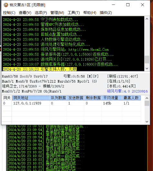Click log line 人物数据引擎启动成功

coord(44,39)
